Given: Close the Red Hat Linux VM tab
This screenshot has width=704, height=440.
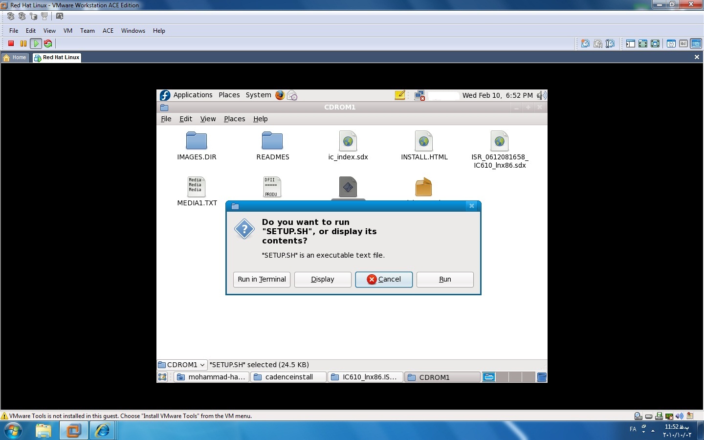Looking at the screenshot, I should 697,57.
